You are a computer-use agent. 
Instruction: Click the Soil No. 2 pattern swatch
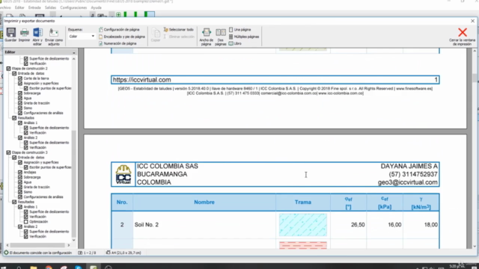(x=302, y=225)
